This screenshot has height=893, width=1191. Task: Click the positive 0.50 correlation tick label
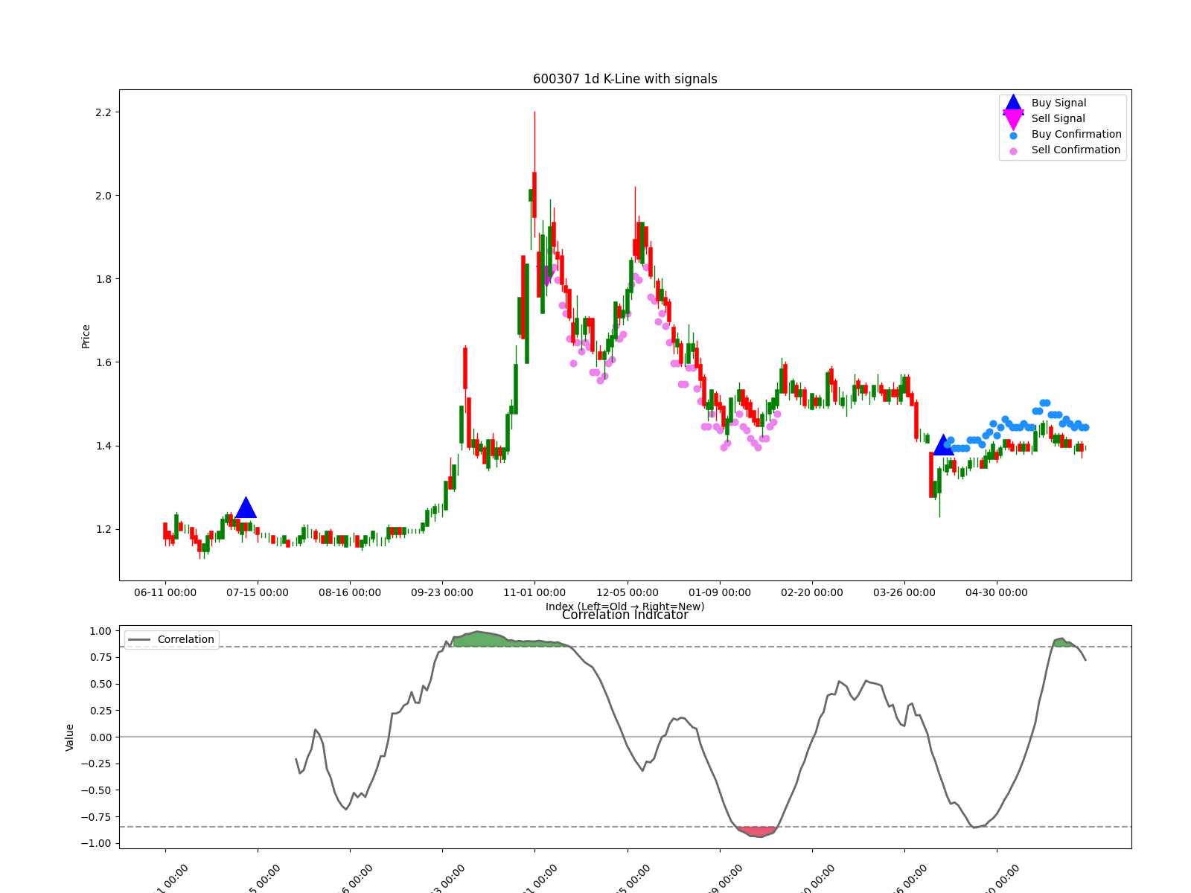100,684
